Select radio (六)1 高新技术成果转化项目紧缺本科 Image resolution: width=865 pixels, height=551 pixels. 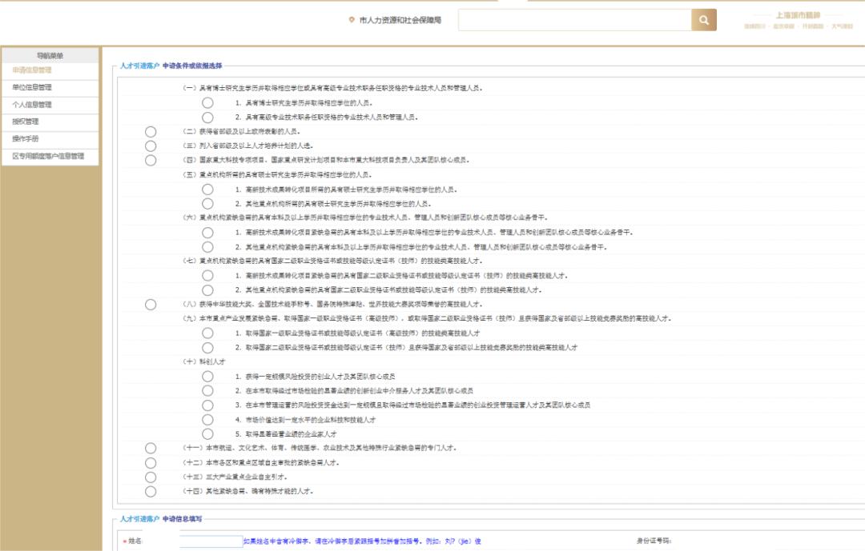(207, 233)
